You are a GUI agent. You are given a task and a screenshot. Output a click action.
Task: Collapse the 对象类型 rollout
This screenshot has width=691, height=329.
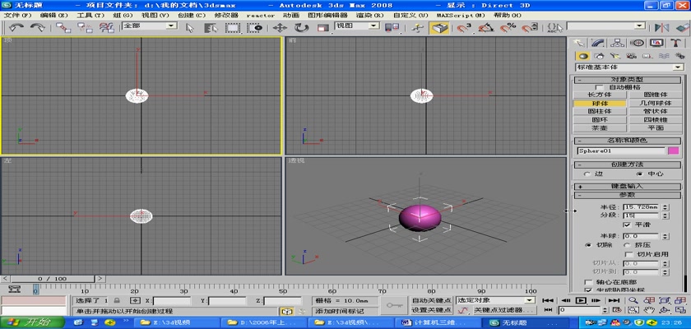(628, 80)
